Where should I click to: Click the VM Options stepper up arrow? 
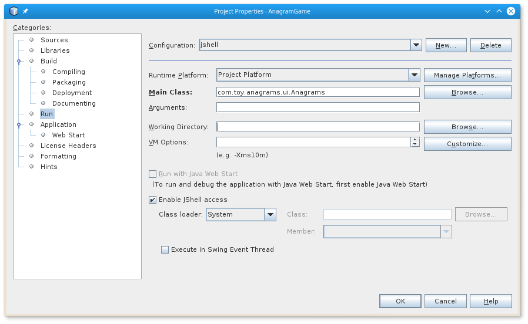pos(415,140)
